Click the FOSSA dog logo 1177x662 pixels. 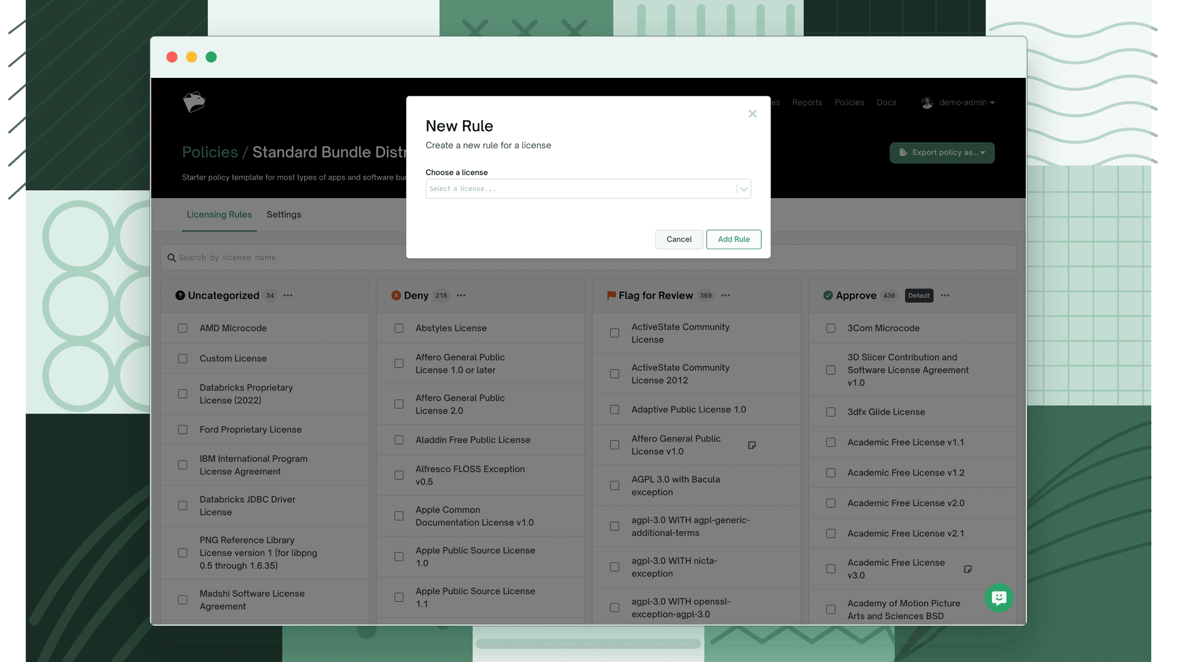pos(194,102)
